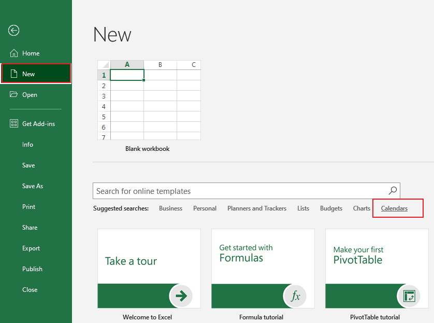Click the Home house icon in sidebar

[14, 53]
